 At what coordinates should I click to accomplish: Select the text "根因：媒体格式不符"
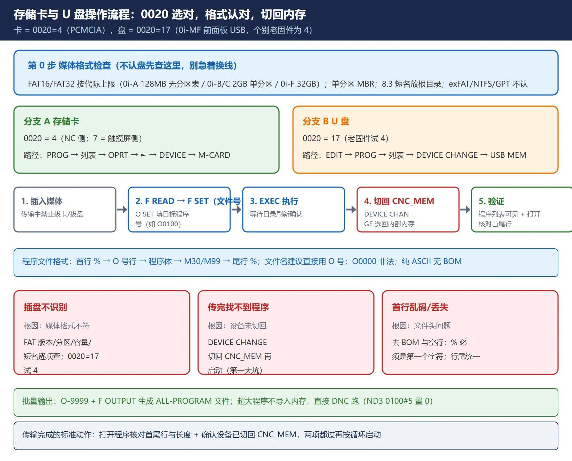(x=57, y=326)
